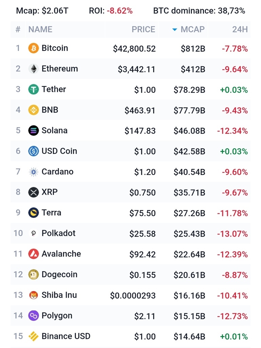
Task: Click the Tether logo icon
Action: [34, 89]
